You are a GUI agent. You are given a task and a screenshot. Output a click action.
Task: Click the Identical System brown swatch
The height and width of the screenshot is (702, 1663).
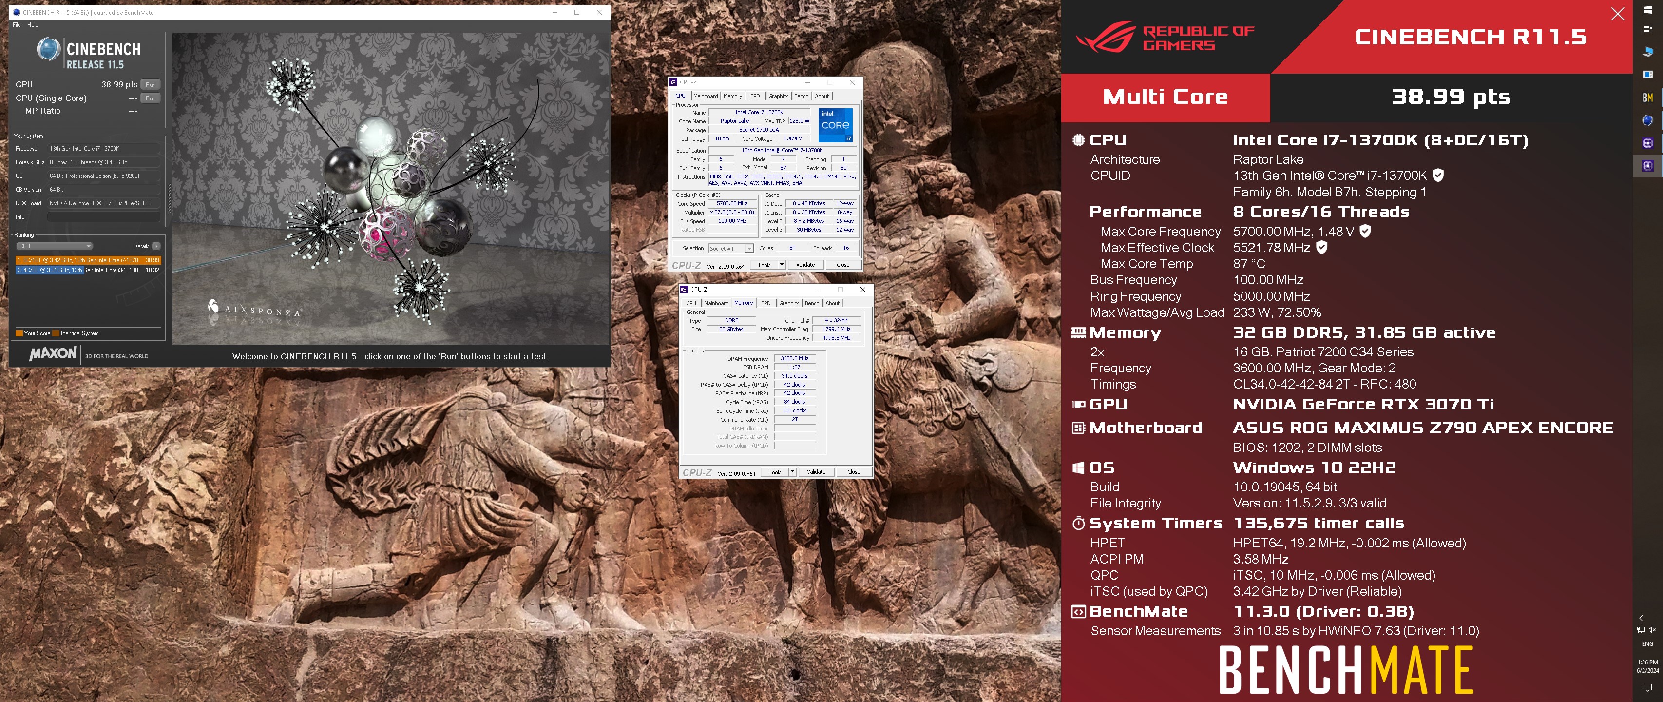[56, 333]
